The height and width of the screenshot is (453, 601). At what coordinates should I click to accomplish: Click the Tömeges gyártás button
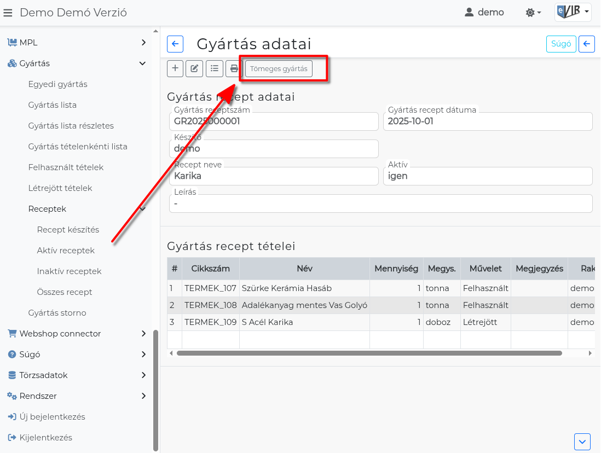point(279,68)
